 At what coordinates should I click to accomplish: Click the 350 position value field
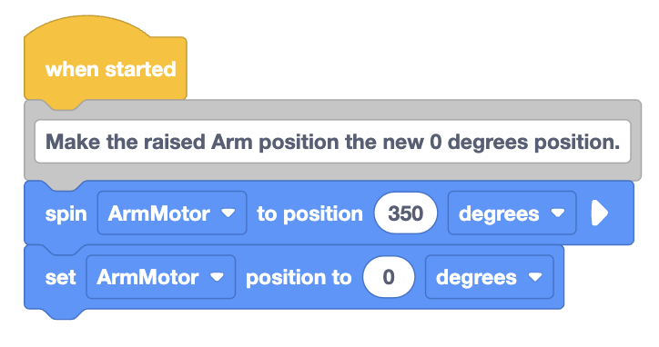coord(406,213)
